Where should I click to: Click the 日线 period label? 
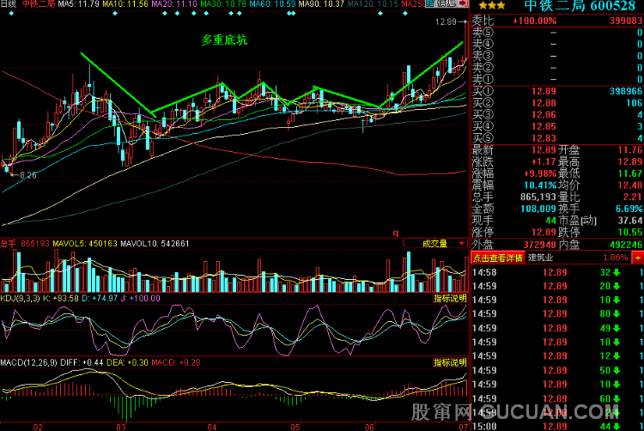pyautogui.click(x=9, y=4)
